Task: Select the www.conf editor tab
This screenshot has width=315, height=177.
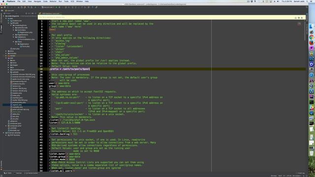Action: click(x=50, y=13)
